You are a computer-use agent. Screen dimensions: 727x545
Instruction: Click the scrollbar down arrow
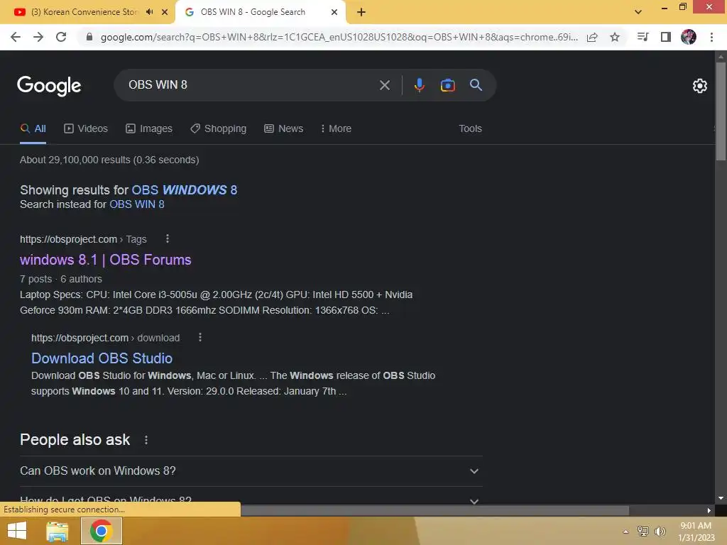point(721,498)
